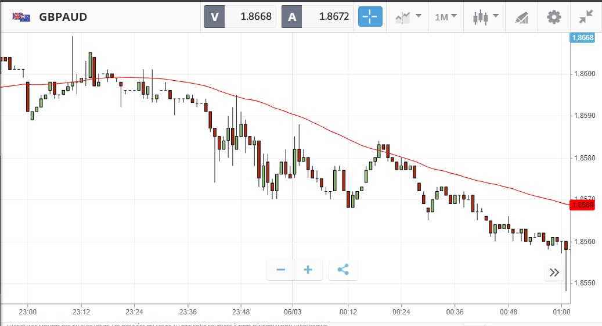Click the GBPAUD flag icon
The width and height of the screenshot is (602, 326).
tap(21, 17)
